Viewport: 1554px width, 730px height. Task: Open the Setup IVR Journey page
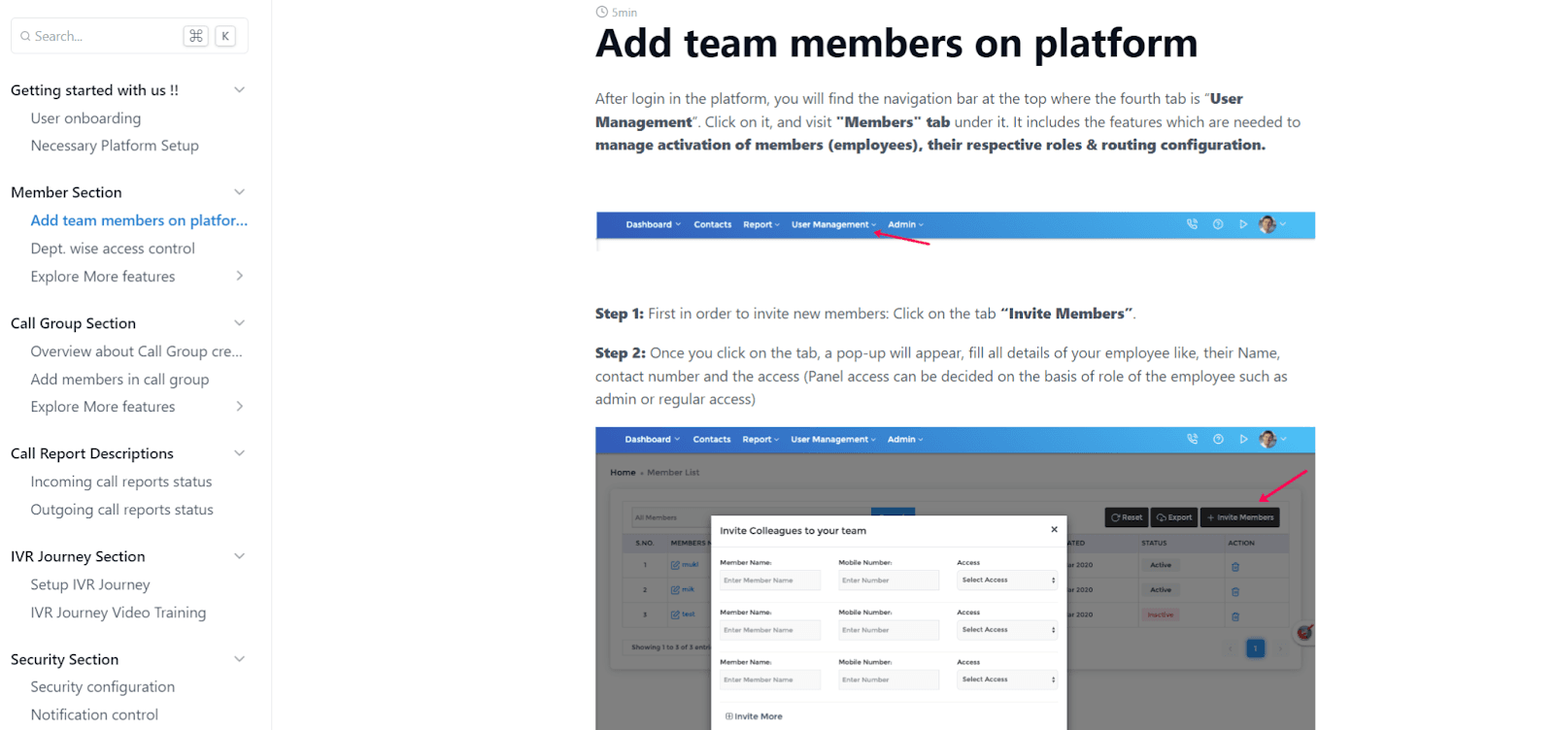(90, 584)
